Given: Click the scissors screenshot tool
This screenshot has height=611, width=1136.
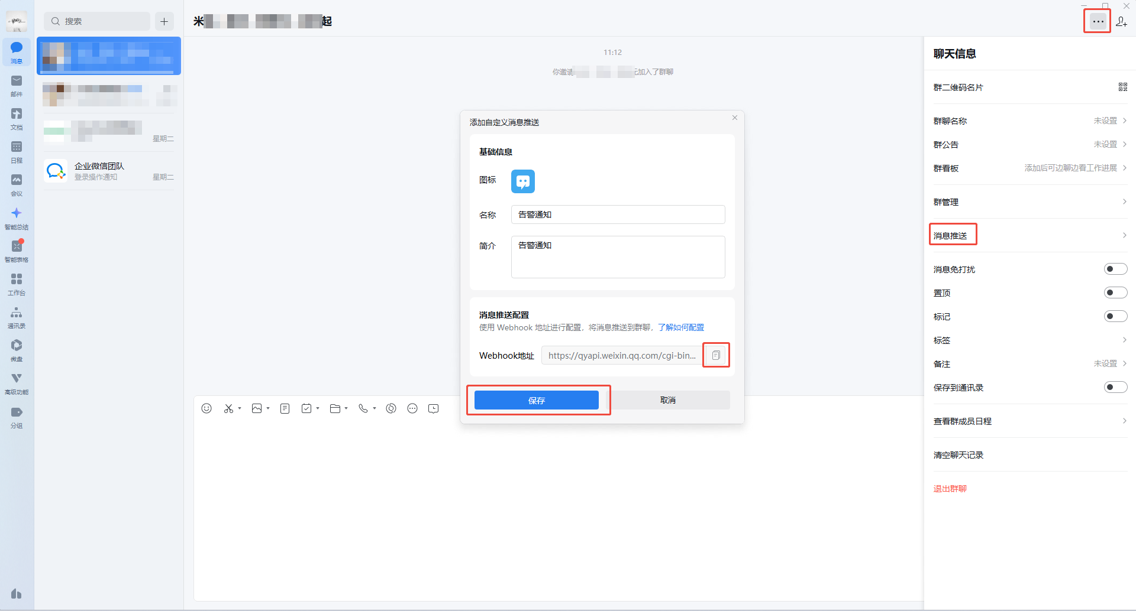Looking at the screenshot, I should pyautogui.click(x=228, y=408).
